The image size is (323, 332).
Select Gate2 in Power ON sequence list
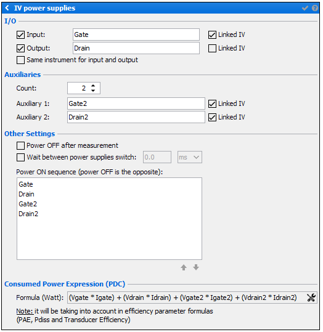[x=28, y=204]
